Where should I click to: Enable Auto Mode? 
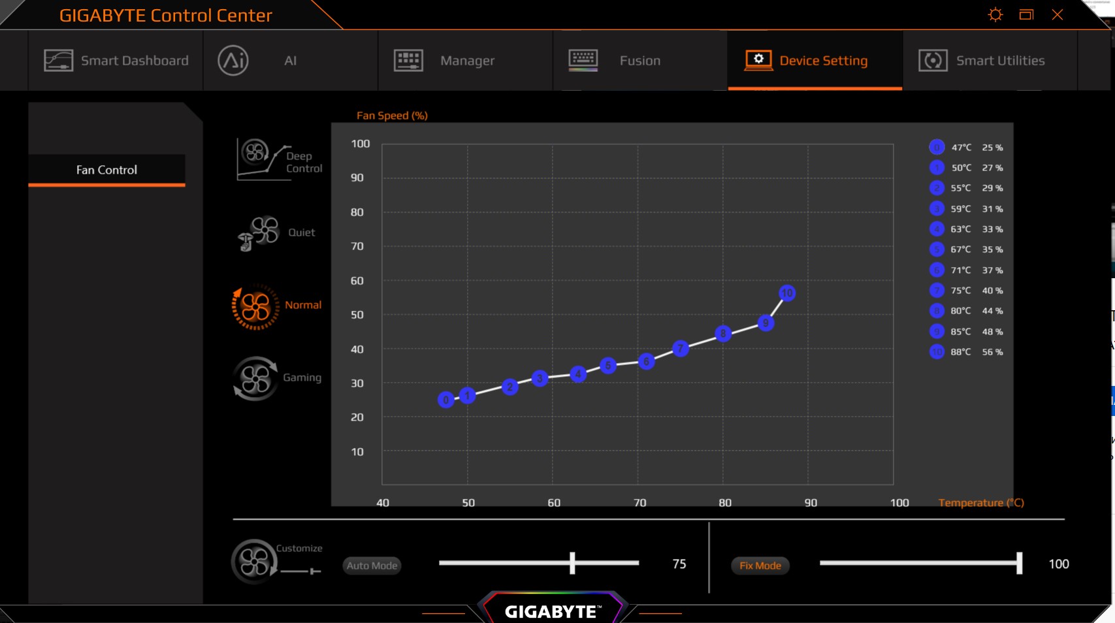(372, 566)
